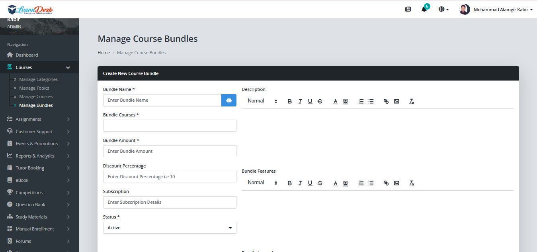Pick text color in the Description toolbar
The width and height of the screenshot is (537, 252).
tap(336, 101)
